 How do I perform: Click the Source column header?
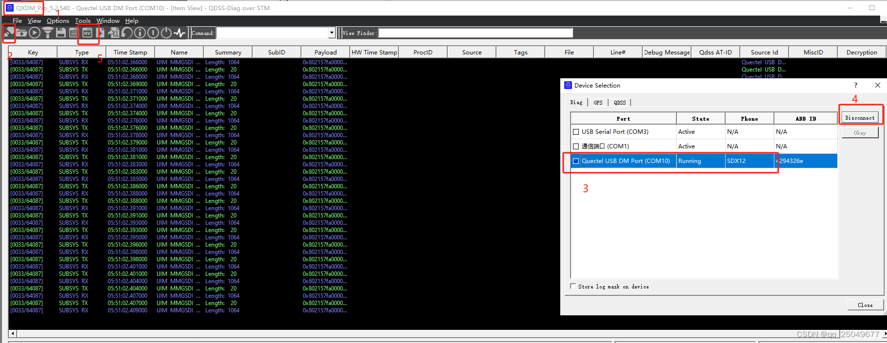pyautogui.click(x=472, y=52)
